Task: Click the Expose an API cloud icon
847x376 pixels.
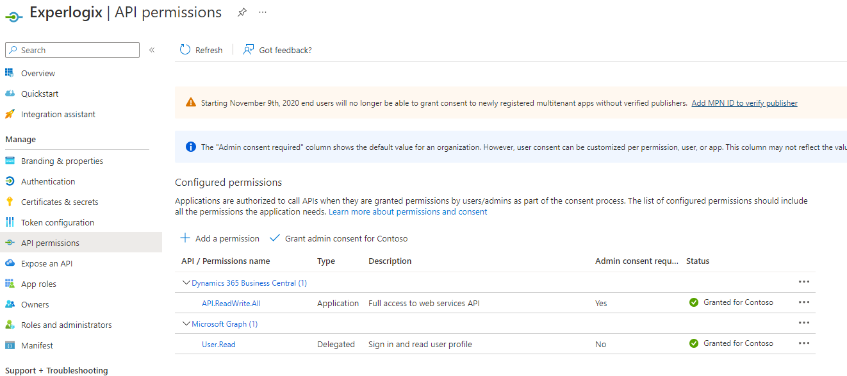Action: tap(10, 263)
